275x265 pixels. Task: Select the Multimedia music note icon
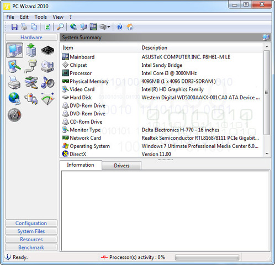pyautogui.click(x=47, y=83)
